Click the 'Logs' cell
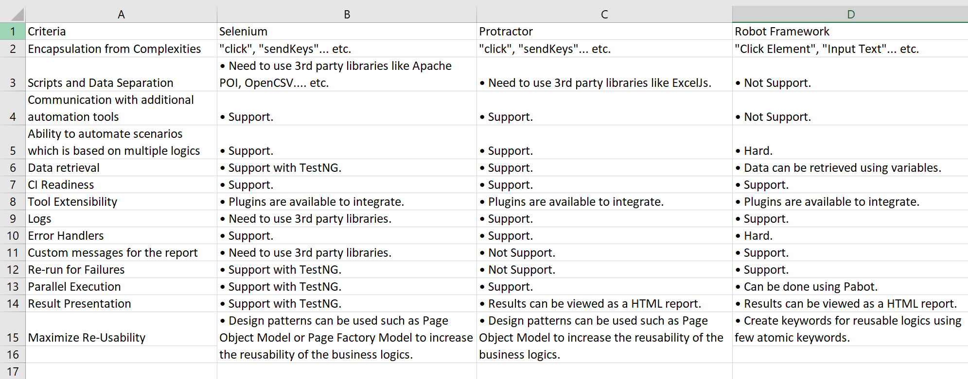 pyautogui.click(x=121, y=218)
